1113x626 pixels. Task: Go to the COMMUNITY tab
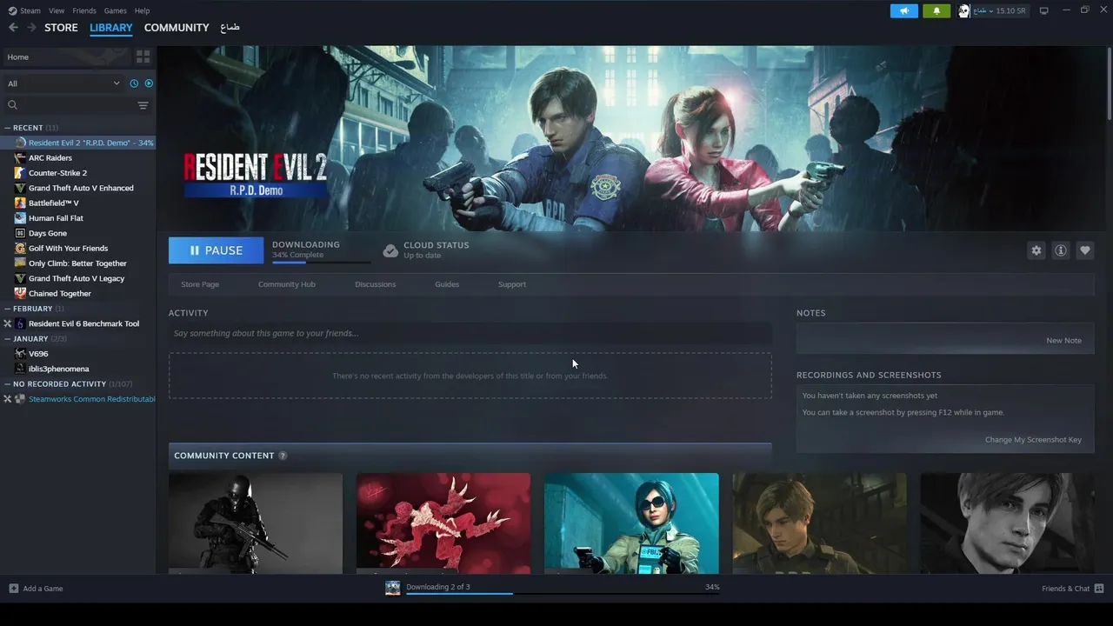[x=177, y=28]
